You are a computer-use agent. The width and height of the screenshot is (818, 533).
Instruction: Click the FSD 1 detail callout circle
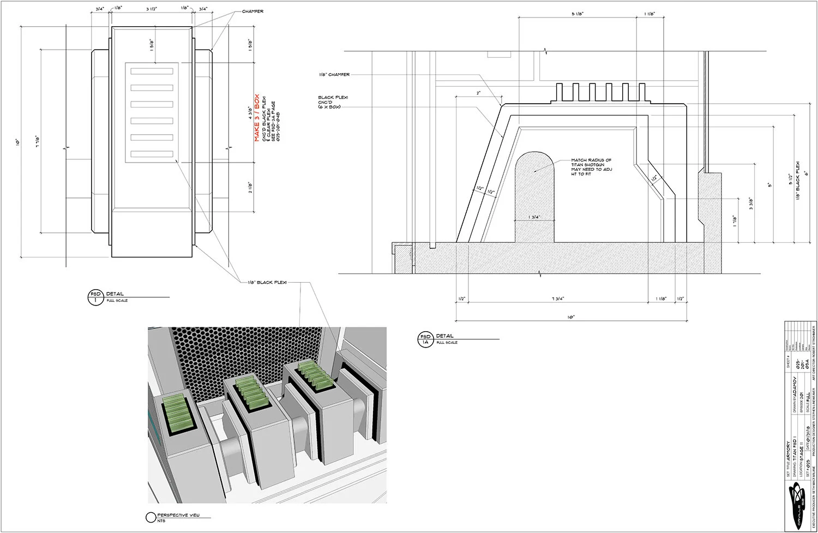click(95, 297)
